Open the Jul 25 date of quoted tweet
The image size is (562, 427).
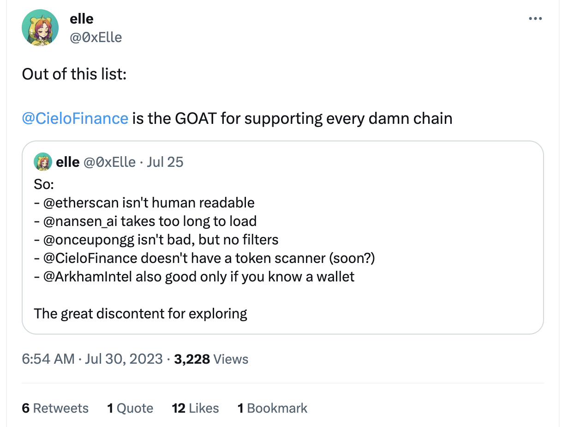coord(165,162)
